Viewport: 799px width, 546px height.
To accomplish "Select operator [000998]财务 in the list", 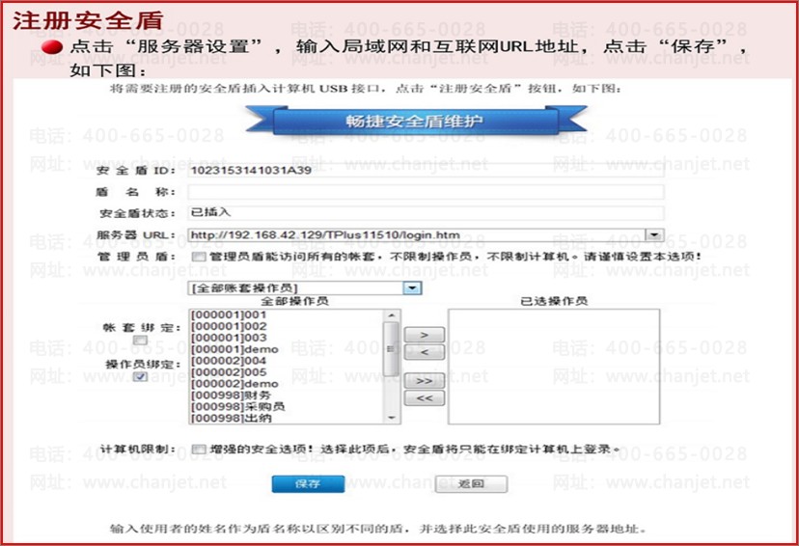I will (x=232, y=396).
